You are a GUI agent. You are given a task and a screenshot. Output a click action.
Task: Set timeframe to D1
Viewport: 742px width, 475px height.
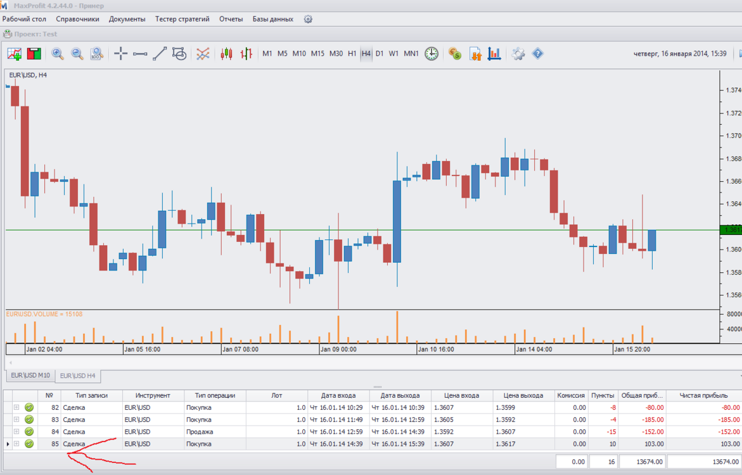380,54
